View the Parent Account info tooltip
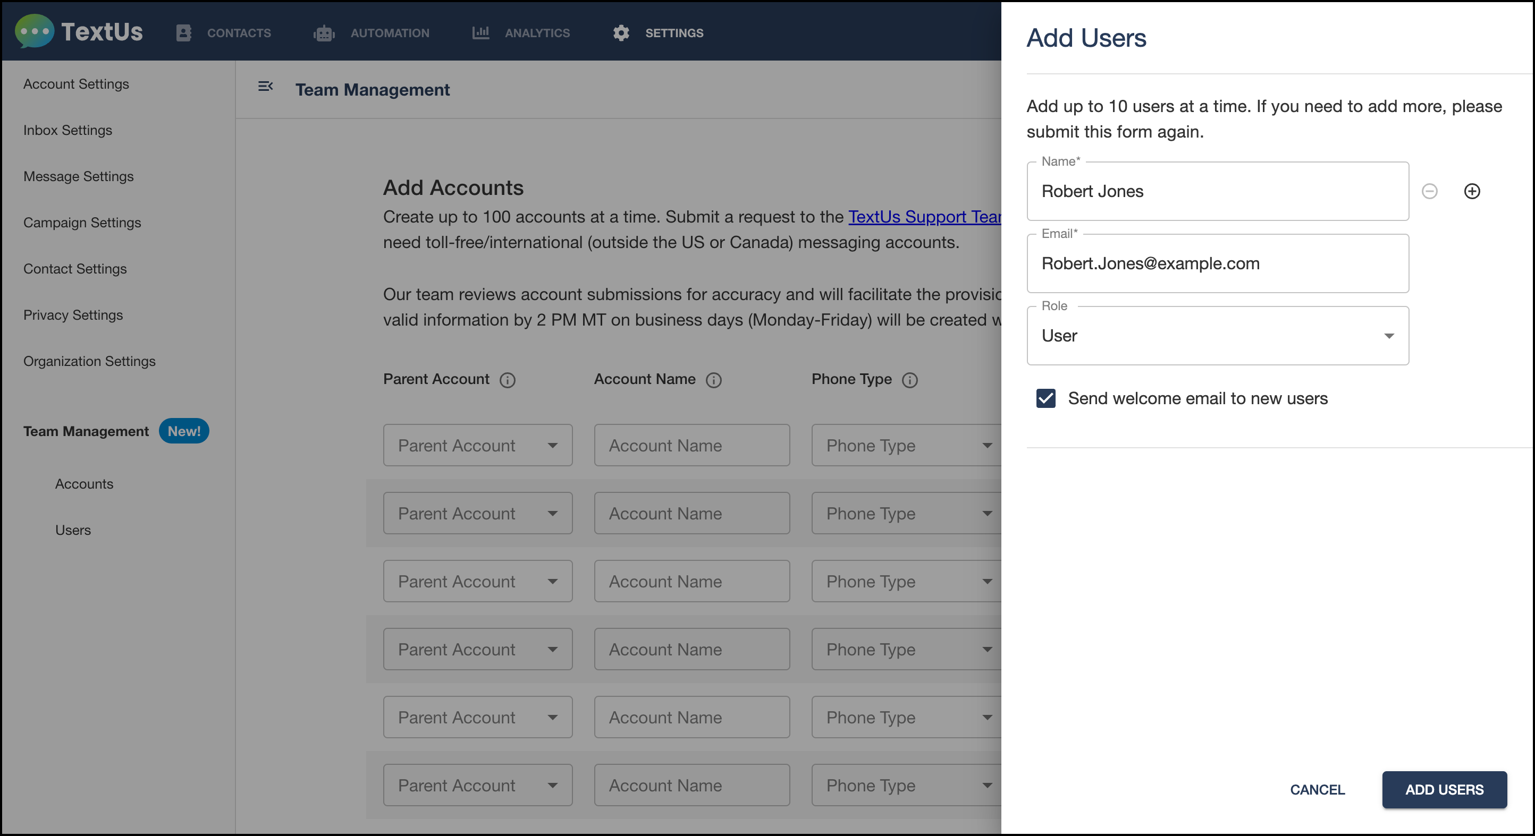 click(508, 380)
